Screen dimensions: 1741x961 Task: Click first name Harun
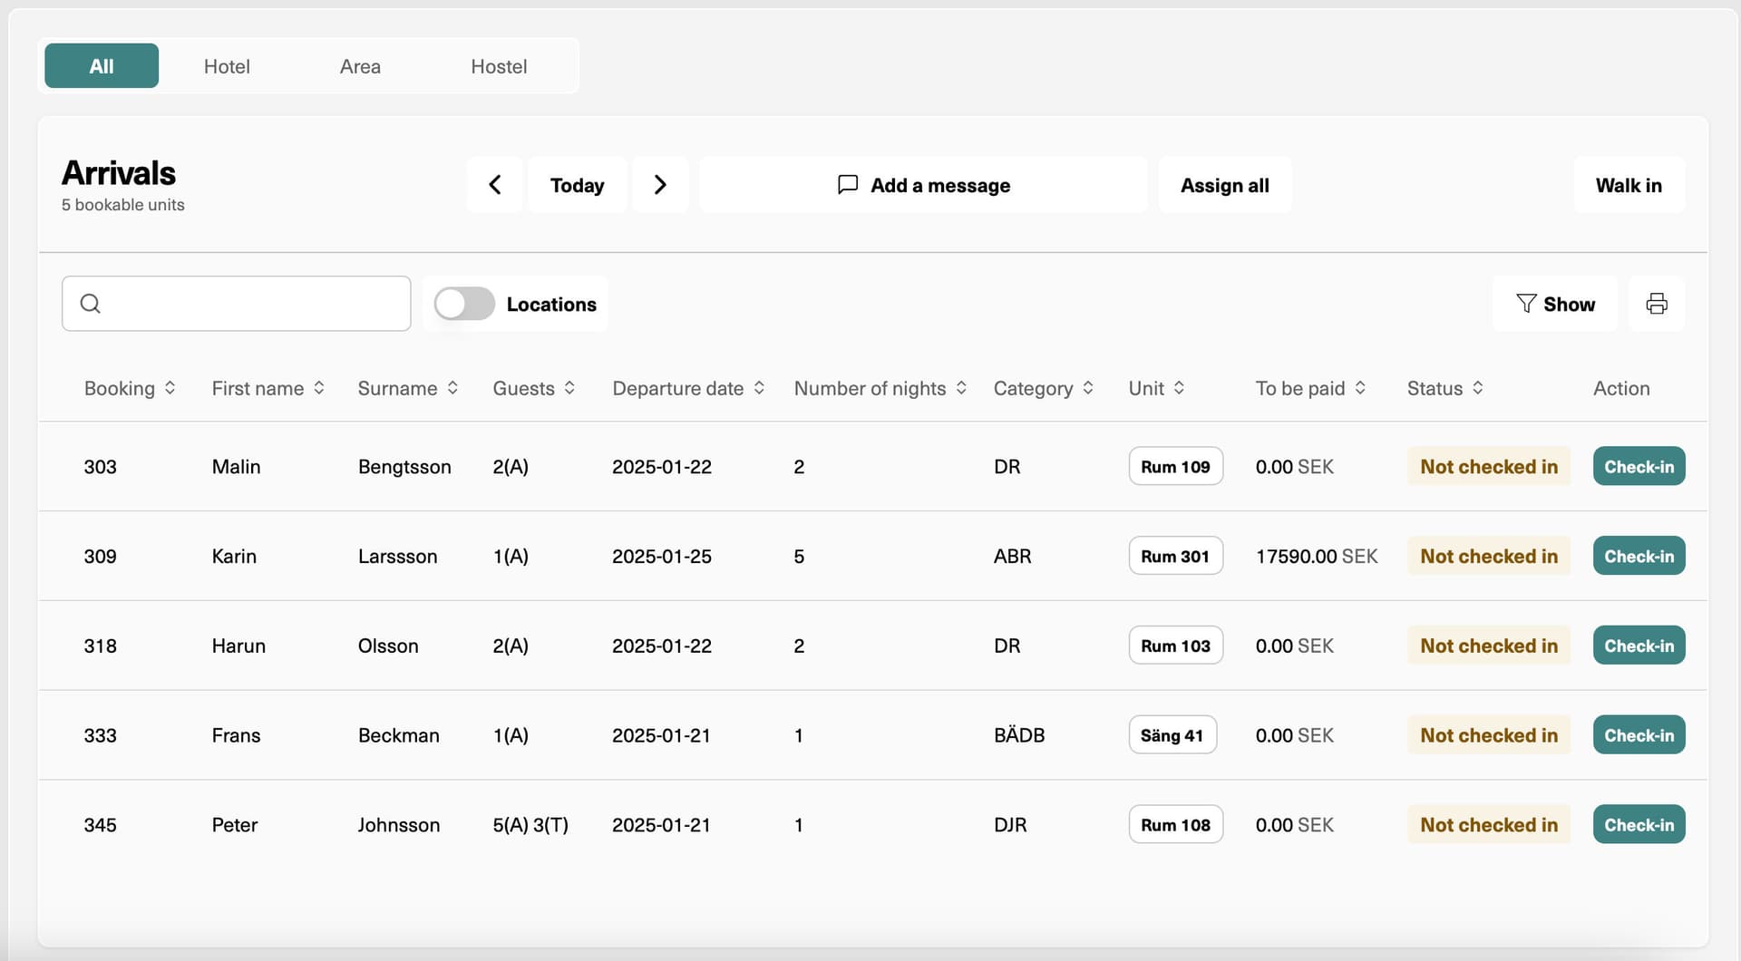click(x=238, y=646)
